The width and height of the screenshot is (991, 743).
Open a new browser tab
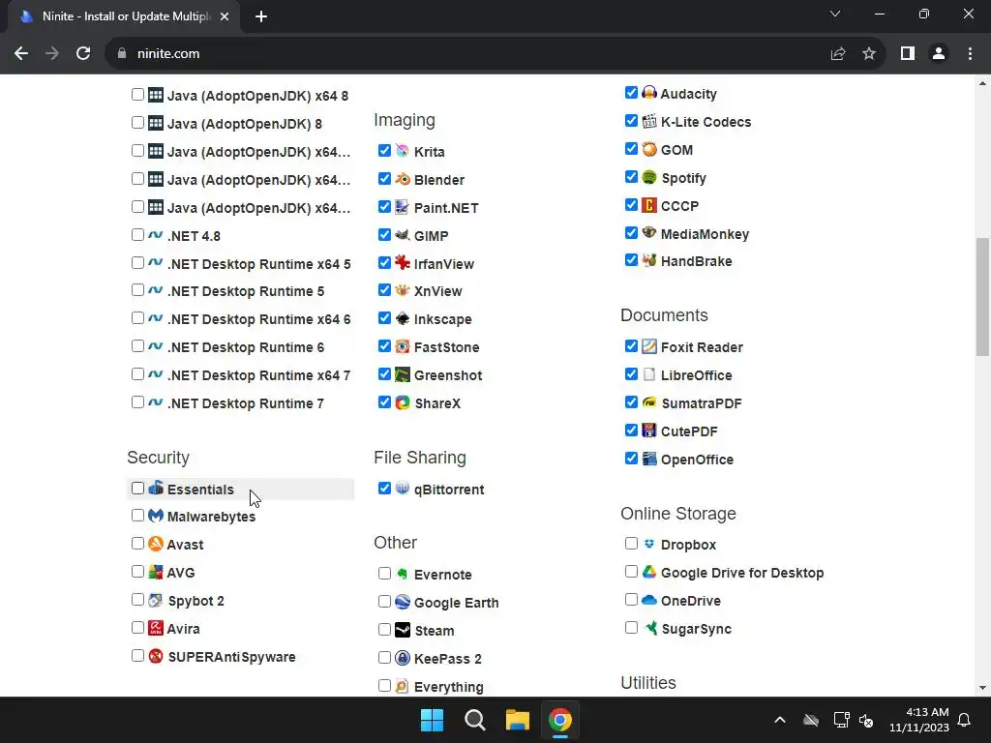tap(261, 16)
